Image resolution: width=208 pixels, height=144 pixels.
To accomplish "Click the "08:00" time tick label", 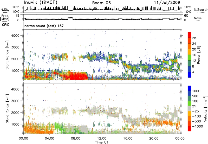I will click(76, 139).
